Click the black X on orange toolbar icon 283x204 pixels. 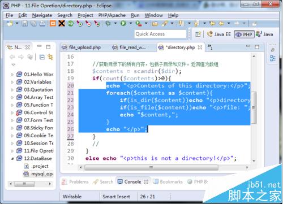62,24
